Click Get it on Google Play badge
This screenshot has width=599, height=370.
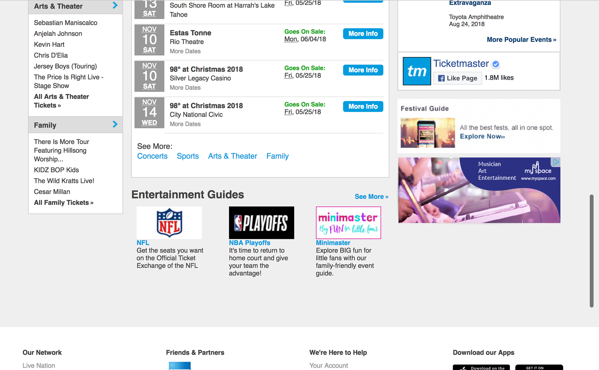click(x=539, y=367)
